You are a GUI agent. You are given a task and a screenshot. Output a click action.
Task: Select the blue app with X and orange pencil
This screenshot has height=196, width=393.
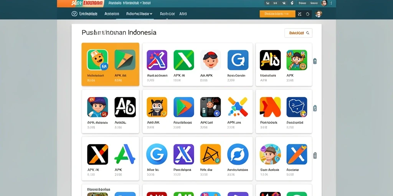coord(297,154)
